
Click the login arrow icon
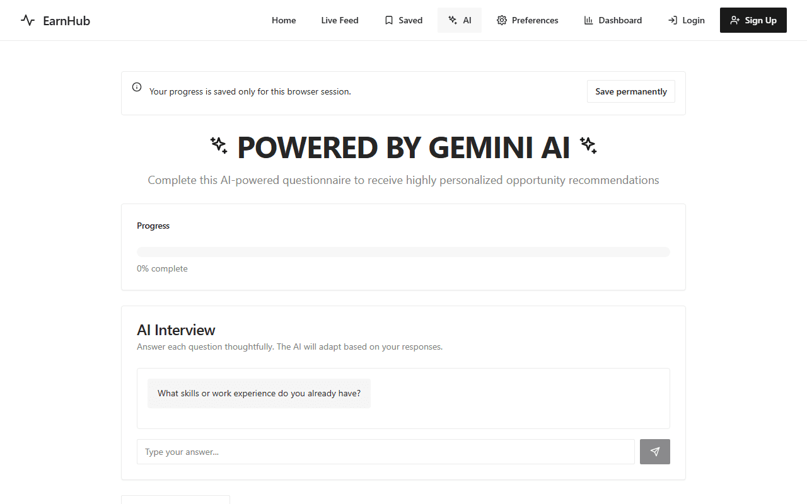(x=673, y=20)
